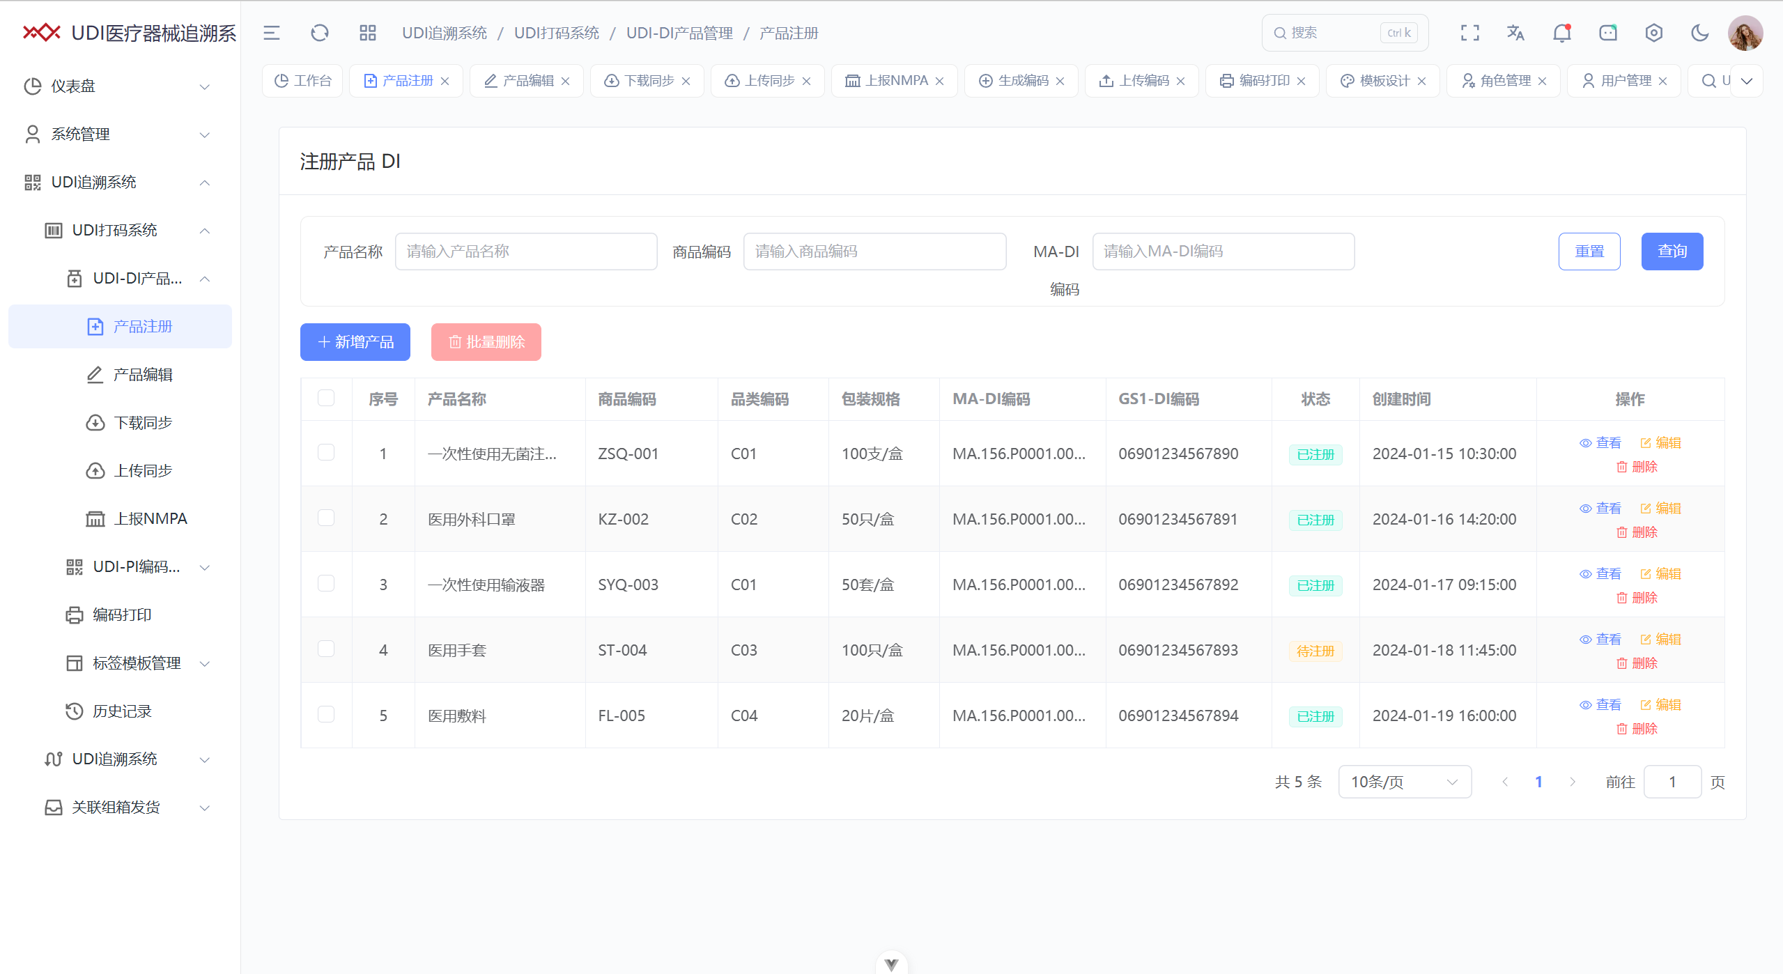This screenshot has height=974, width=1783.
Task: Click 删除 for 一次性使用输液器 row
Action: click(x=1637, y=598)
